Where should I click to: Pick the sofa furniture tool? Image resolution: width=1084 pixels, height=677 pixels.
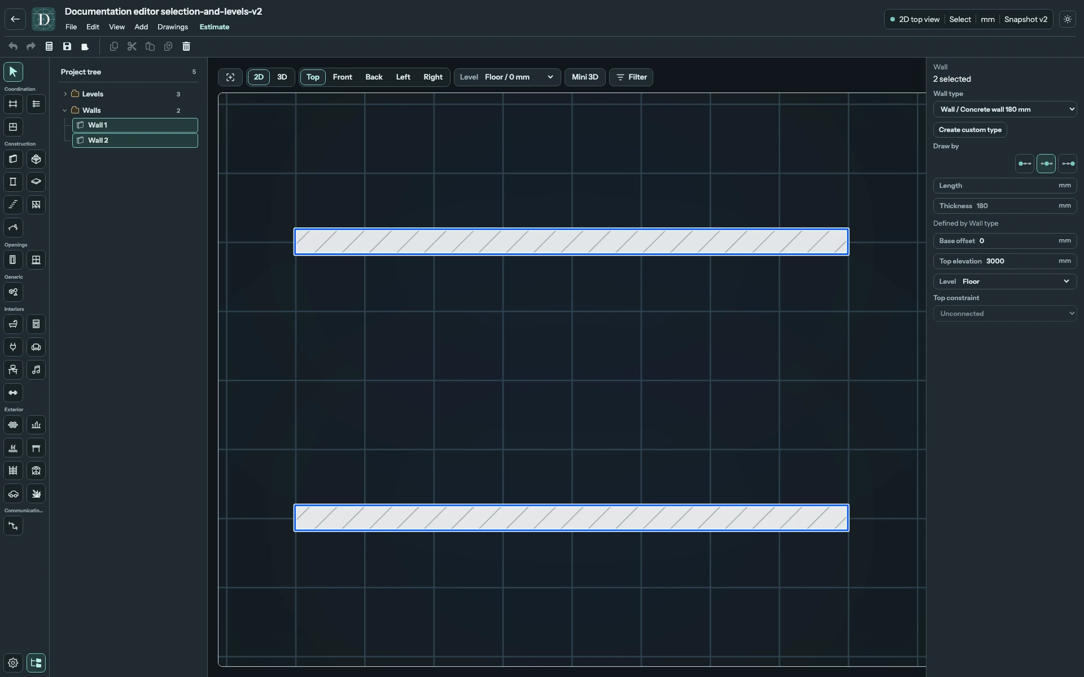(x=36, y=347)
